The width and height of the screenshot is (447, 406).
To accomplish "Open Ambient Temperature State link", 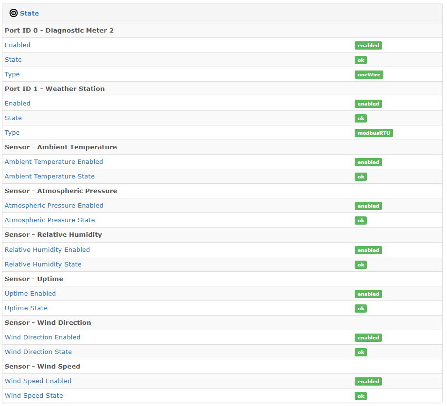I will click(x=50, y=177).
